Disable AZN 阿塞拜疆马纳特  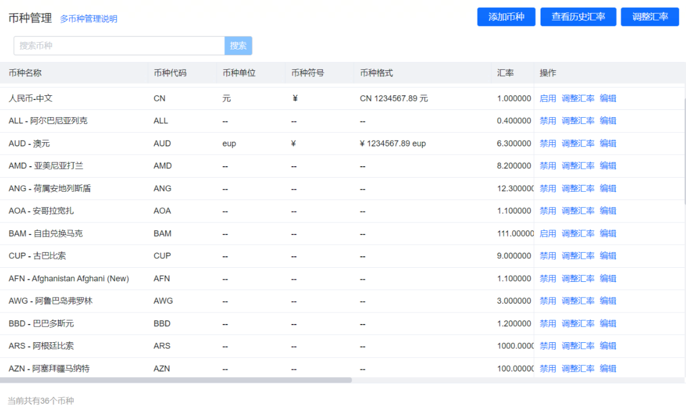click(x=548, y=368)
